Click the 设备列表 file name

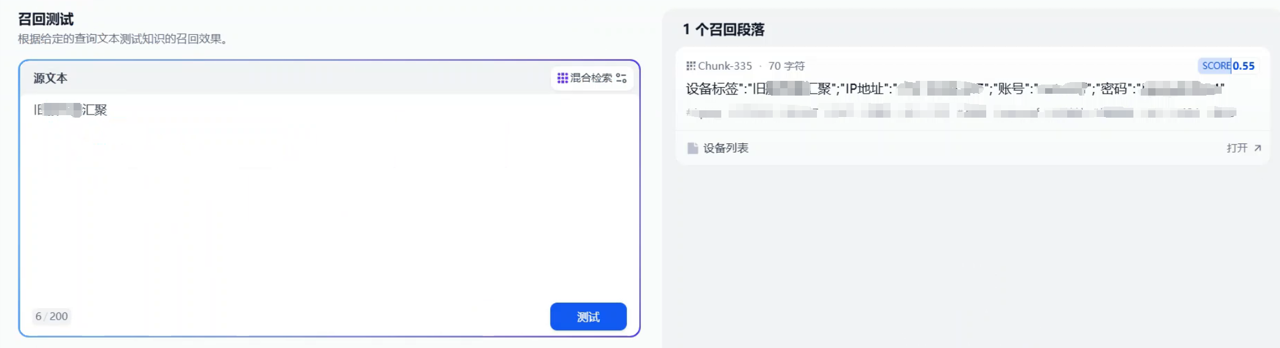tap(726, 148)
